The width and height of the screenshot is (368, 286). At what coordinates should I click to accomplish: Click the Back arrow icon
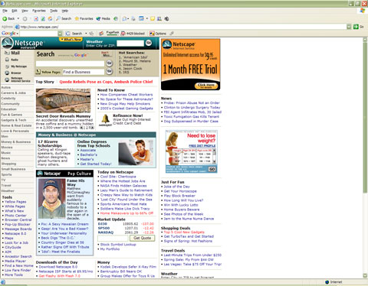(x=5, y=18)
